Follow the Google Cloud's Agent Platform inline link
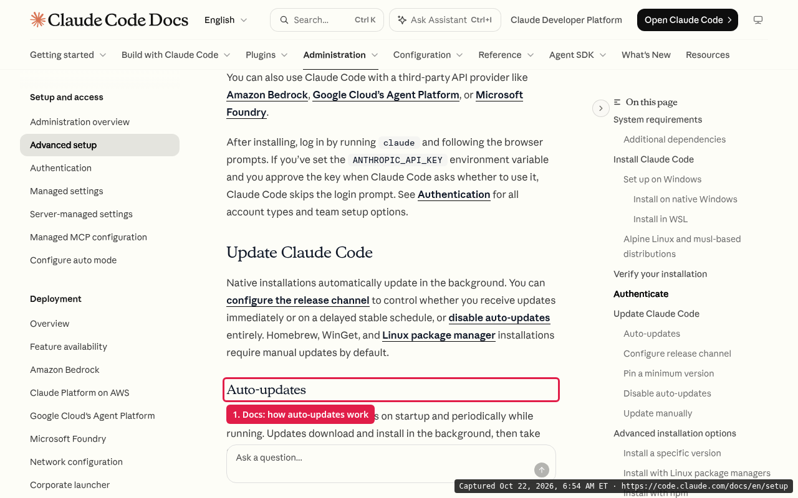The image size is (798, 498). [386, 95]
